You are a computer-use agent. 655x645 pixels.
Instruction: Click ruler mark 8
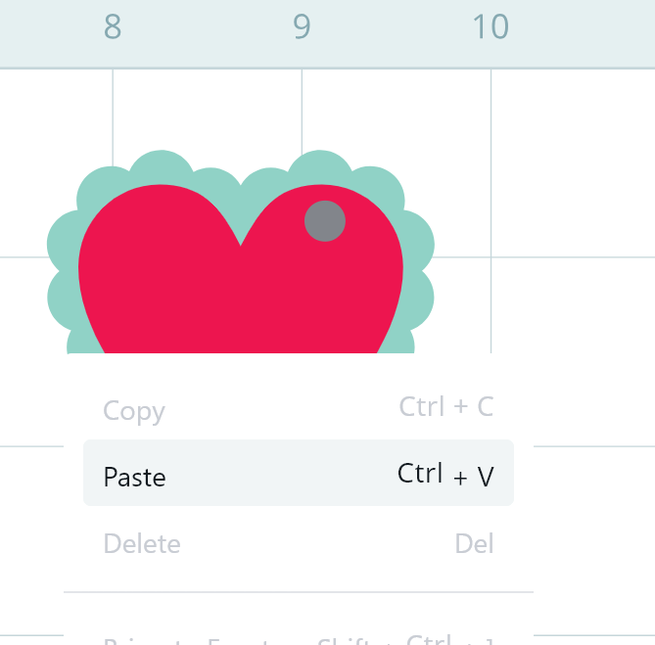tap(113, 27)
